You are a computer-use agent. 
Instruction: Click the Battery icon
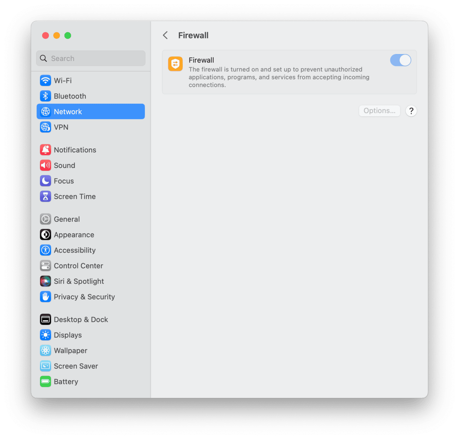click(x=46, y=381)
